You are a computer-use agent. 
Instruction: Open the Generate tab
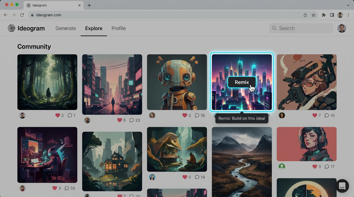[66, 28]
